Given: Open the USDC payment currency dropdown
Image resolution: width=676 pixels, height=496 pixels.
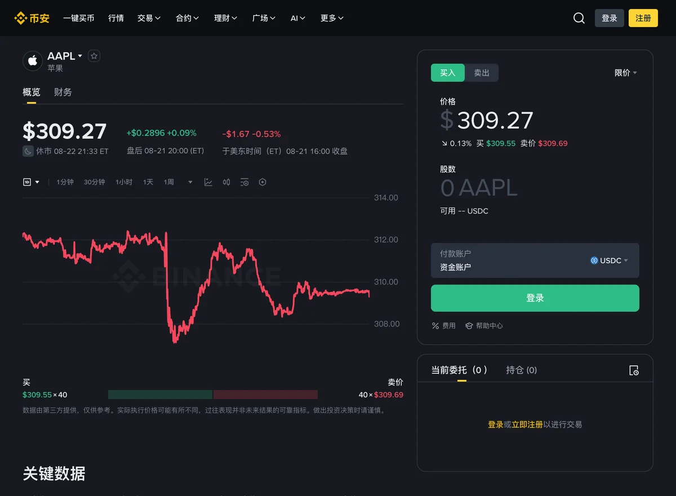Looking at the screenshot, I should coord(610,260).
